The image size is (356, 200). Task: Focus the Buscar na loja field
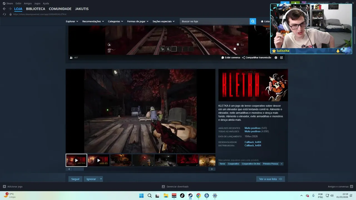pyautogui.click(x=215, y=21)
